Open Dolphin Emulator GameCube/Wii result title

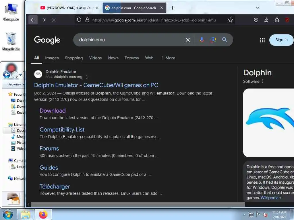(96, 85)
